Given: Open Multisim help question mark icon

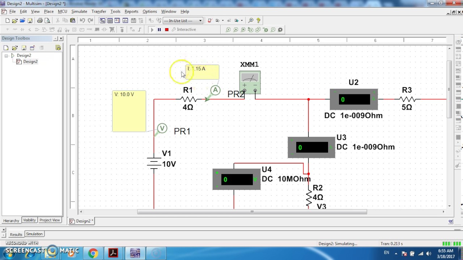Looking at the screenshot, I should tap(258, 21).
